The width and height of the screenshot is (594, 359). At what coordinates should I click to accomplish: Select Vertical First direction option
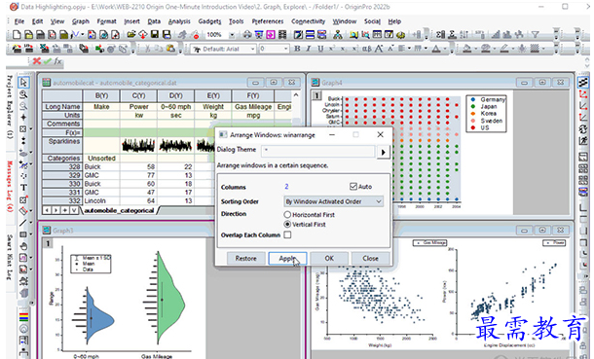point(287,225)
